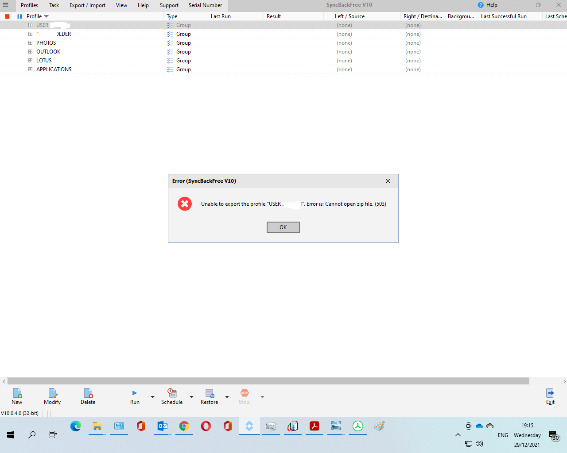This screenshot has width=567, height=453.
Task: Expand the OUTLOOK group
Action: tap(30, 52)
